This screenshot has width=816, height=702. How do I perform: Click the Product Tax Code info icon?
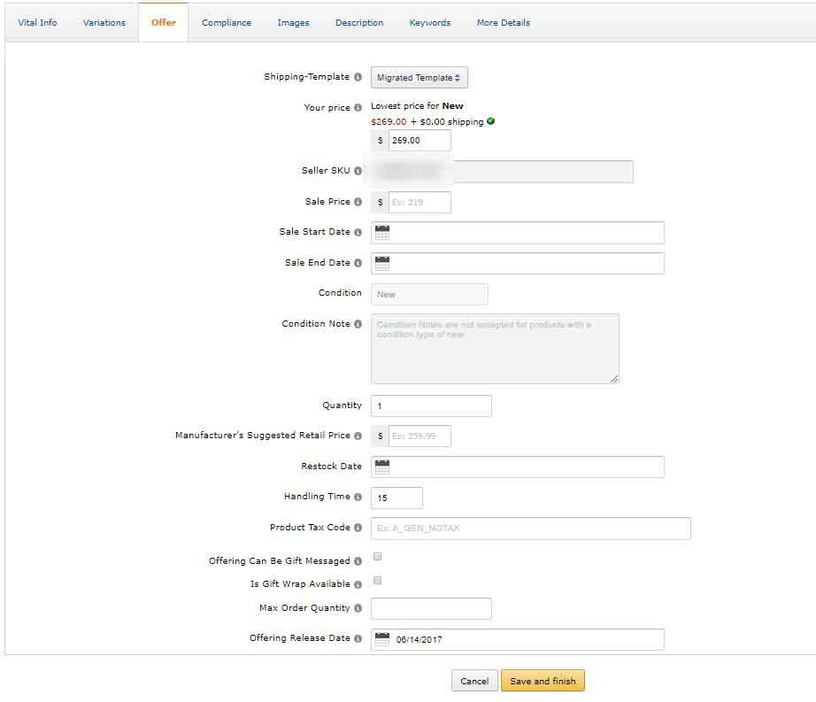(x=358, y=528)
